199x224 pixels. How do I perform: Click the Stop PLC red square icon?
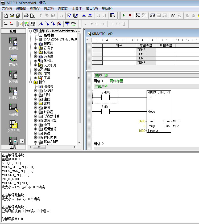[x=130, y=15]
